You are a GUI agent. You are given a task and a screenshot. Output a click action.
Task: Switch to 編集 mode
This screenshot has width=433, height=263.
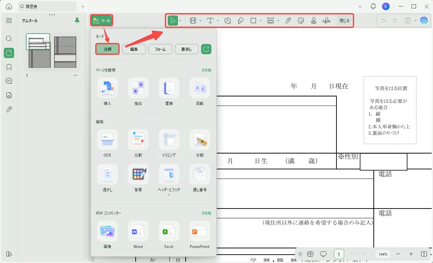point(134,49)
